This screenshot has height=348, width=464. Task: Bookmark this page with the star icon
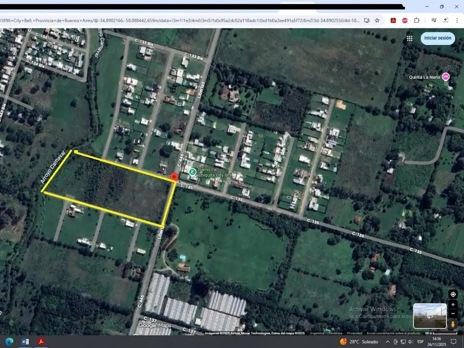[377, 20]
